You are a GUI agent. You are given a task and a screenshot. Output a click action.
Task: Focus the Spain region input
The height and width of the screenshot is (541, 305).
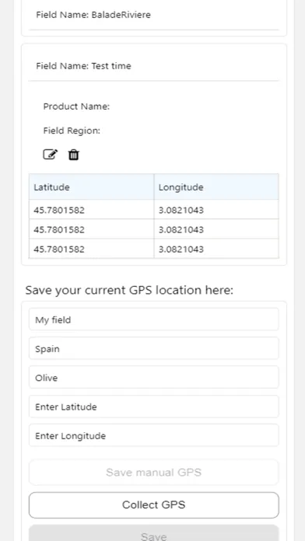pos(154,348)
